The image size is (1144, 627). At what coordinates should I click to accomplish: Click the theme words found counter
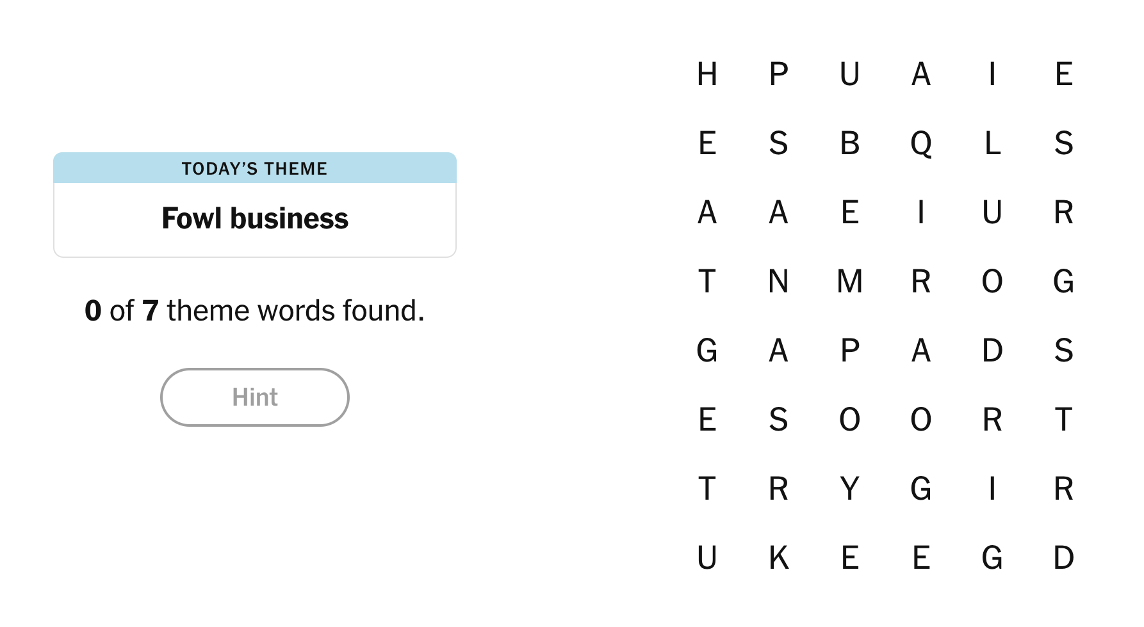255,311
